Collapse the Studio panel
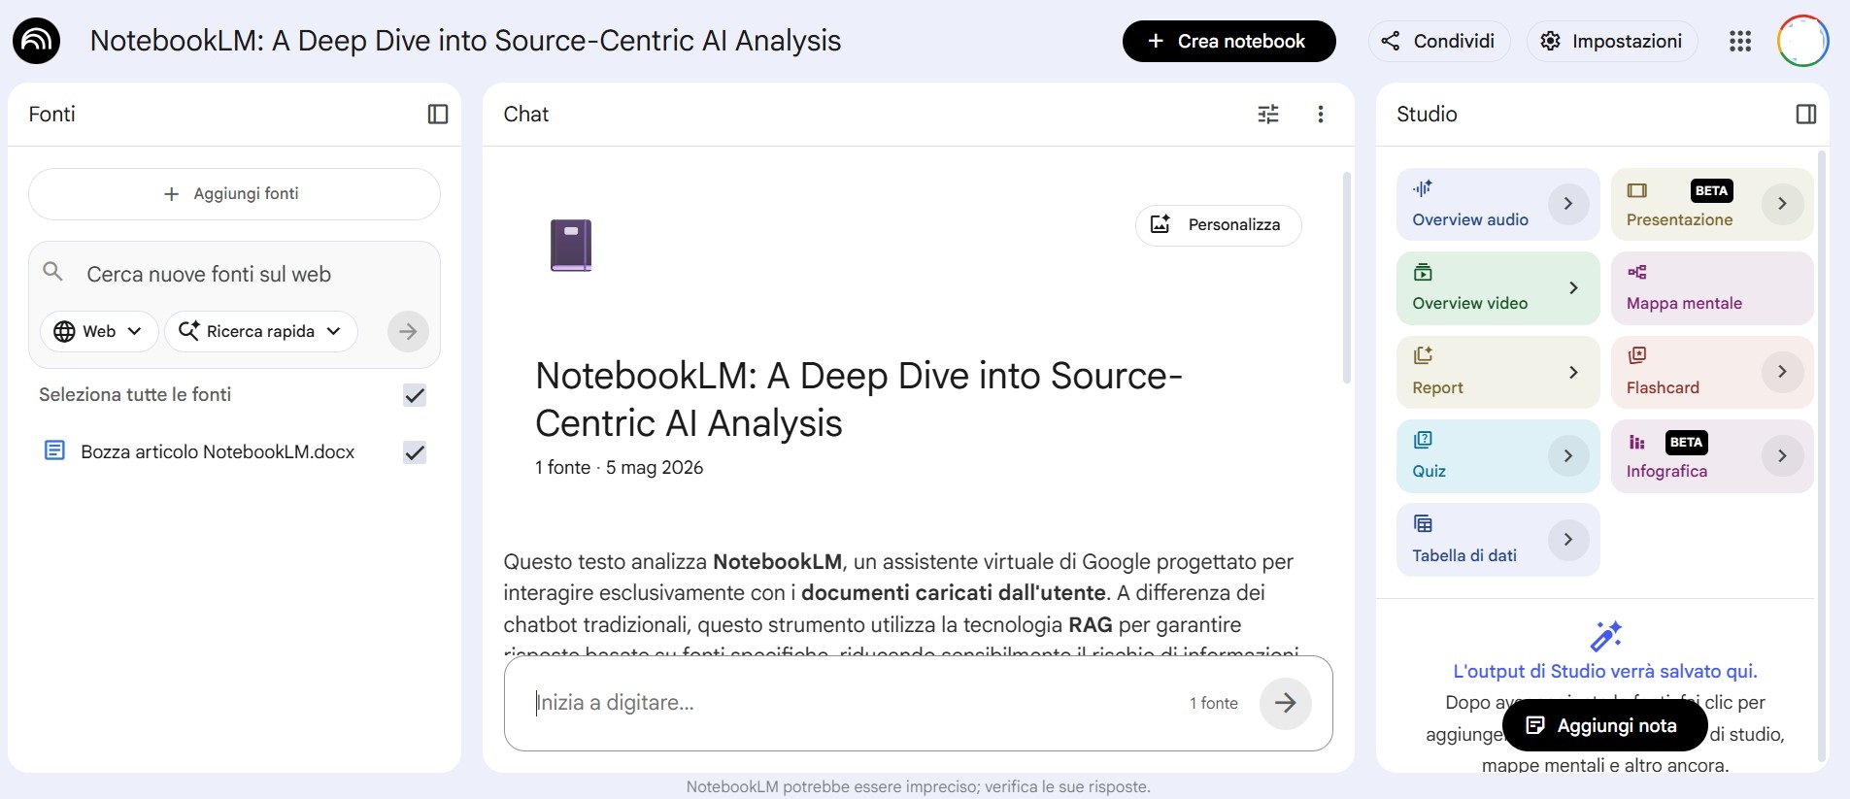Screen dimensions: 1850x799 point(1806,115)
